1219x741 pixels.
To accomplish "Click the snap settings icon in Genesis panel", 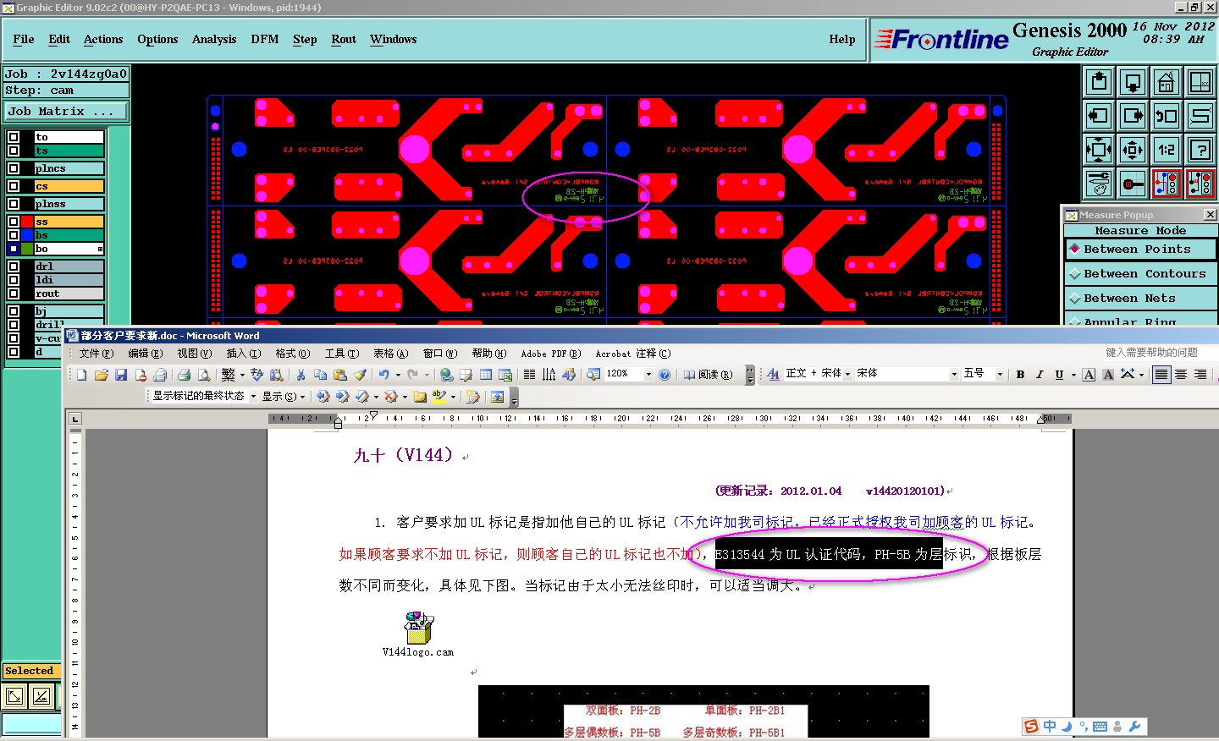I will (x=1133, y=184).
